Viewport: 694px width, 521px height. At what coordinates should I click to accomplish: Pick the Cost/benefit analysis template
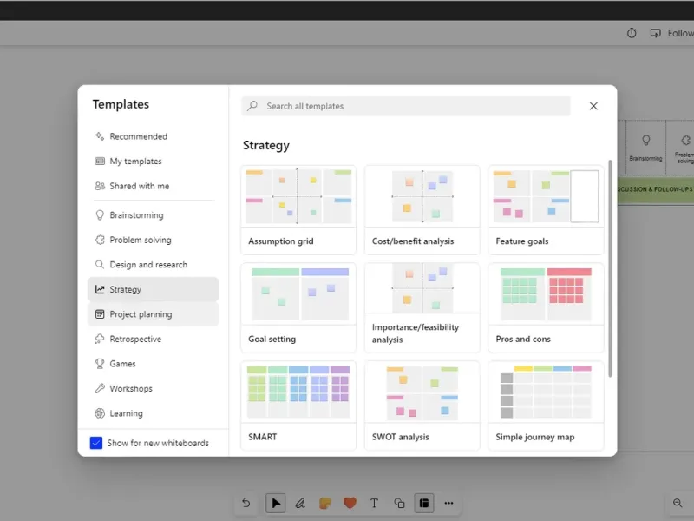coord(422,210)
